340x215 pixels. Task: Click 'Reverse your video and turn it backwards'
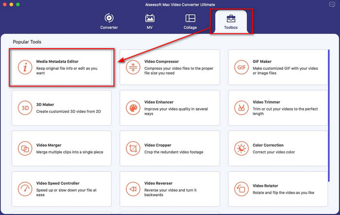click(x=170, y=193)
